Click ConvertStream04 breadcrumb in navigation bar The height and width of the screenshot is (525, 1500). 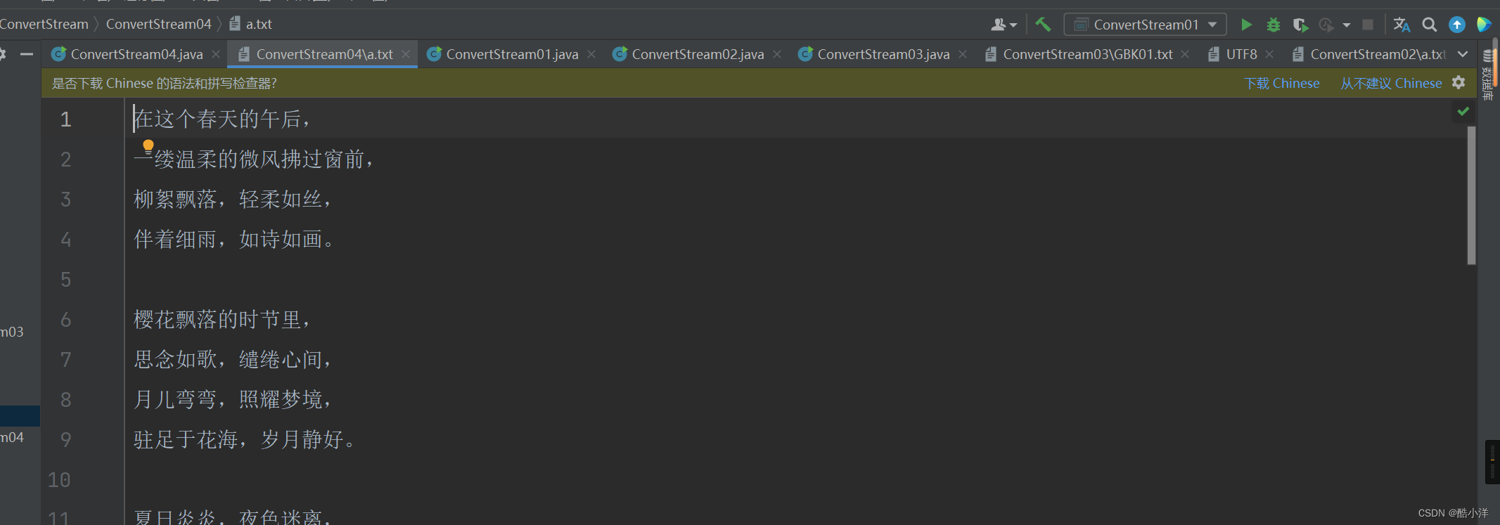coord(159,24)
